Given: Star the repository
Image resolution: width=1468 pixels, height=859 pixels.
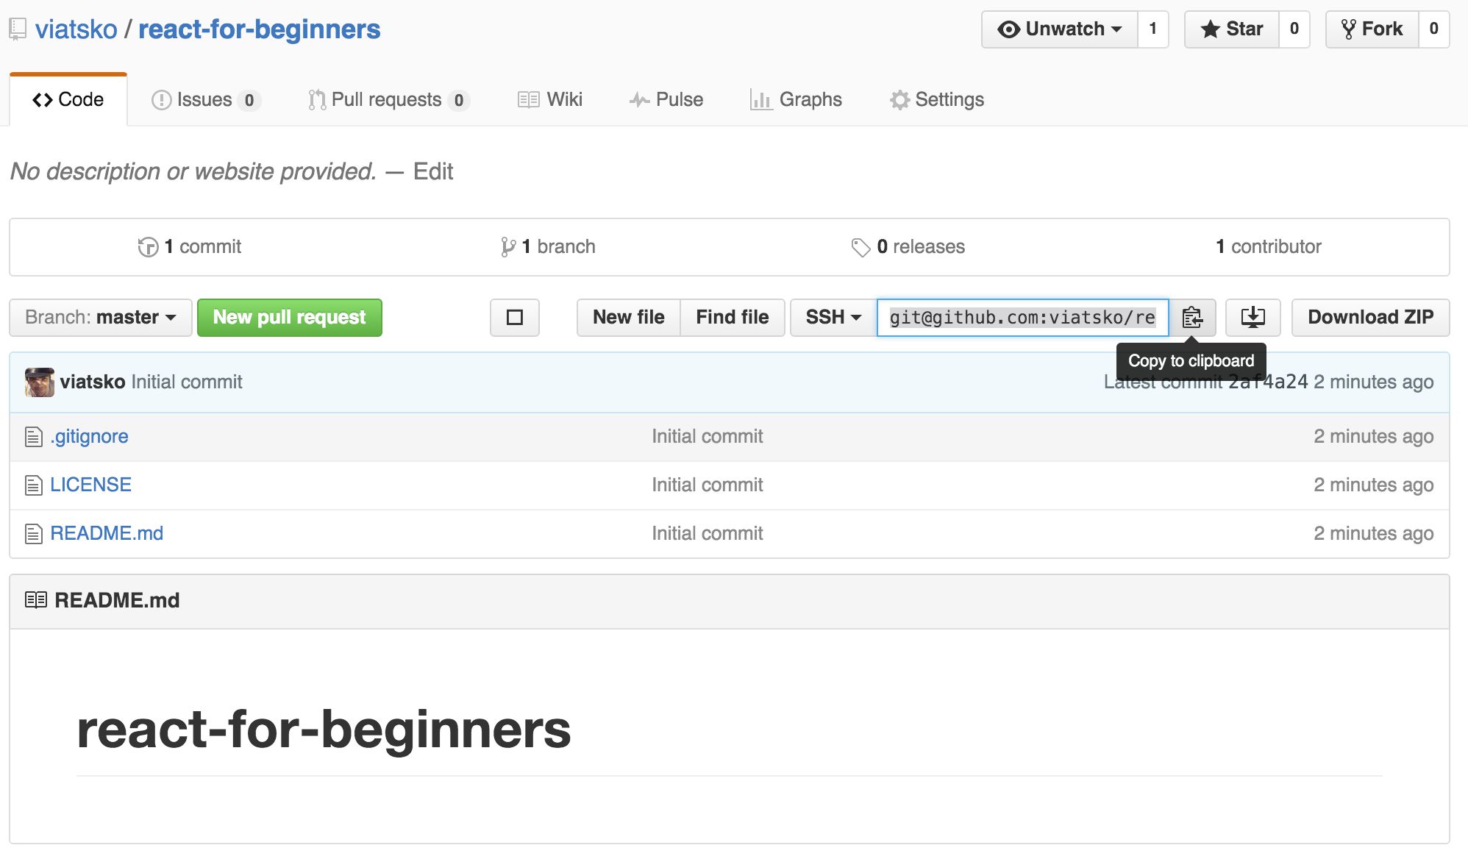Looking at the screenshot, I should [1232, 29].
